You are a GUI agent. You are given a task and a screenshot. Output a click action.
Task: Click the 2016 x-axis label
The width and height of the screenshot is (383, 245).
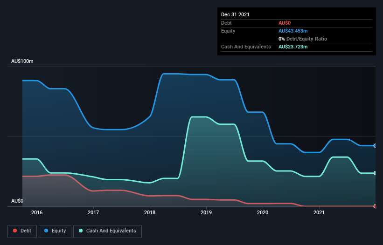[x=37, y=212]
